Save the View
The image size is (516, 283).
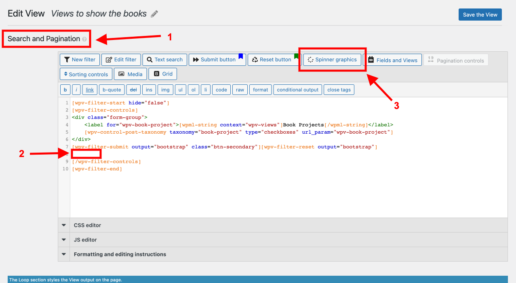click(480, 15)
